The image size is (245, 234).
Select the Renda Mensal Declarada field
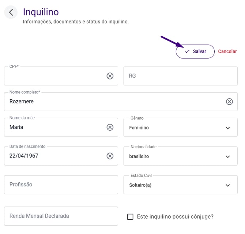(x=61, y=216)
